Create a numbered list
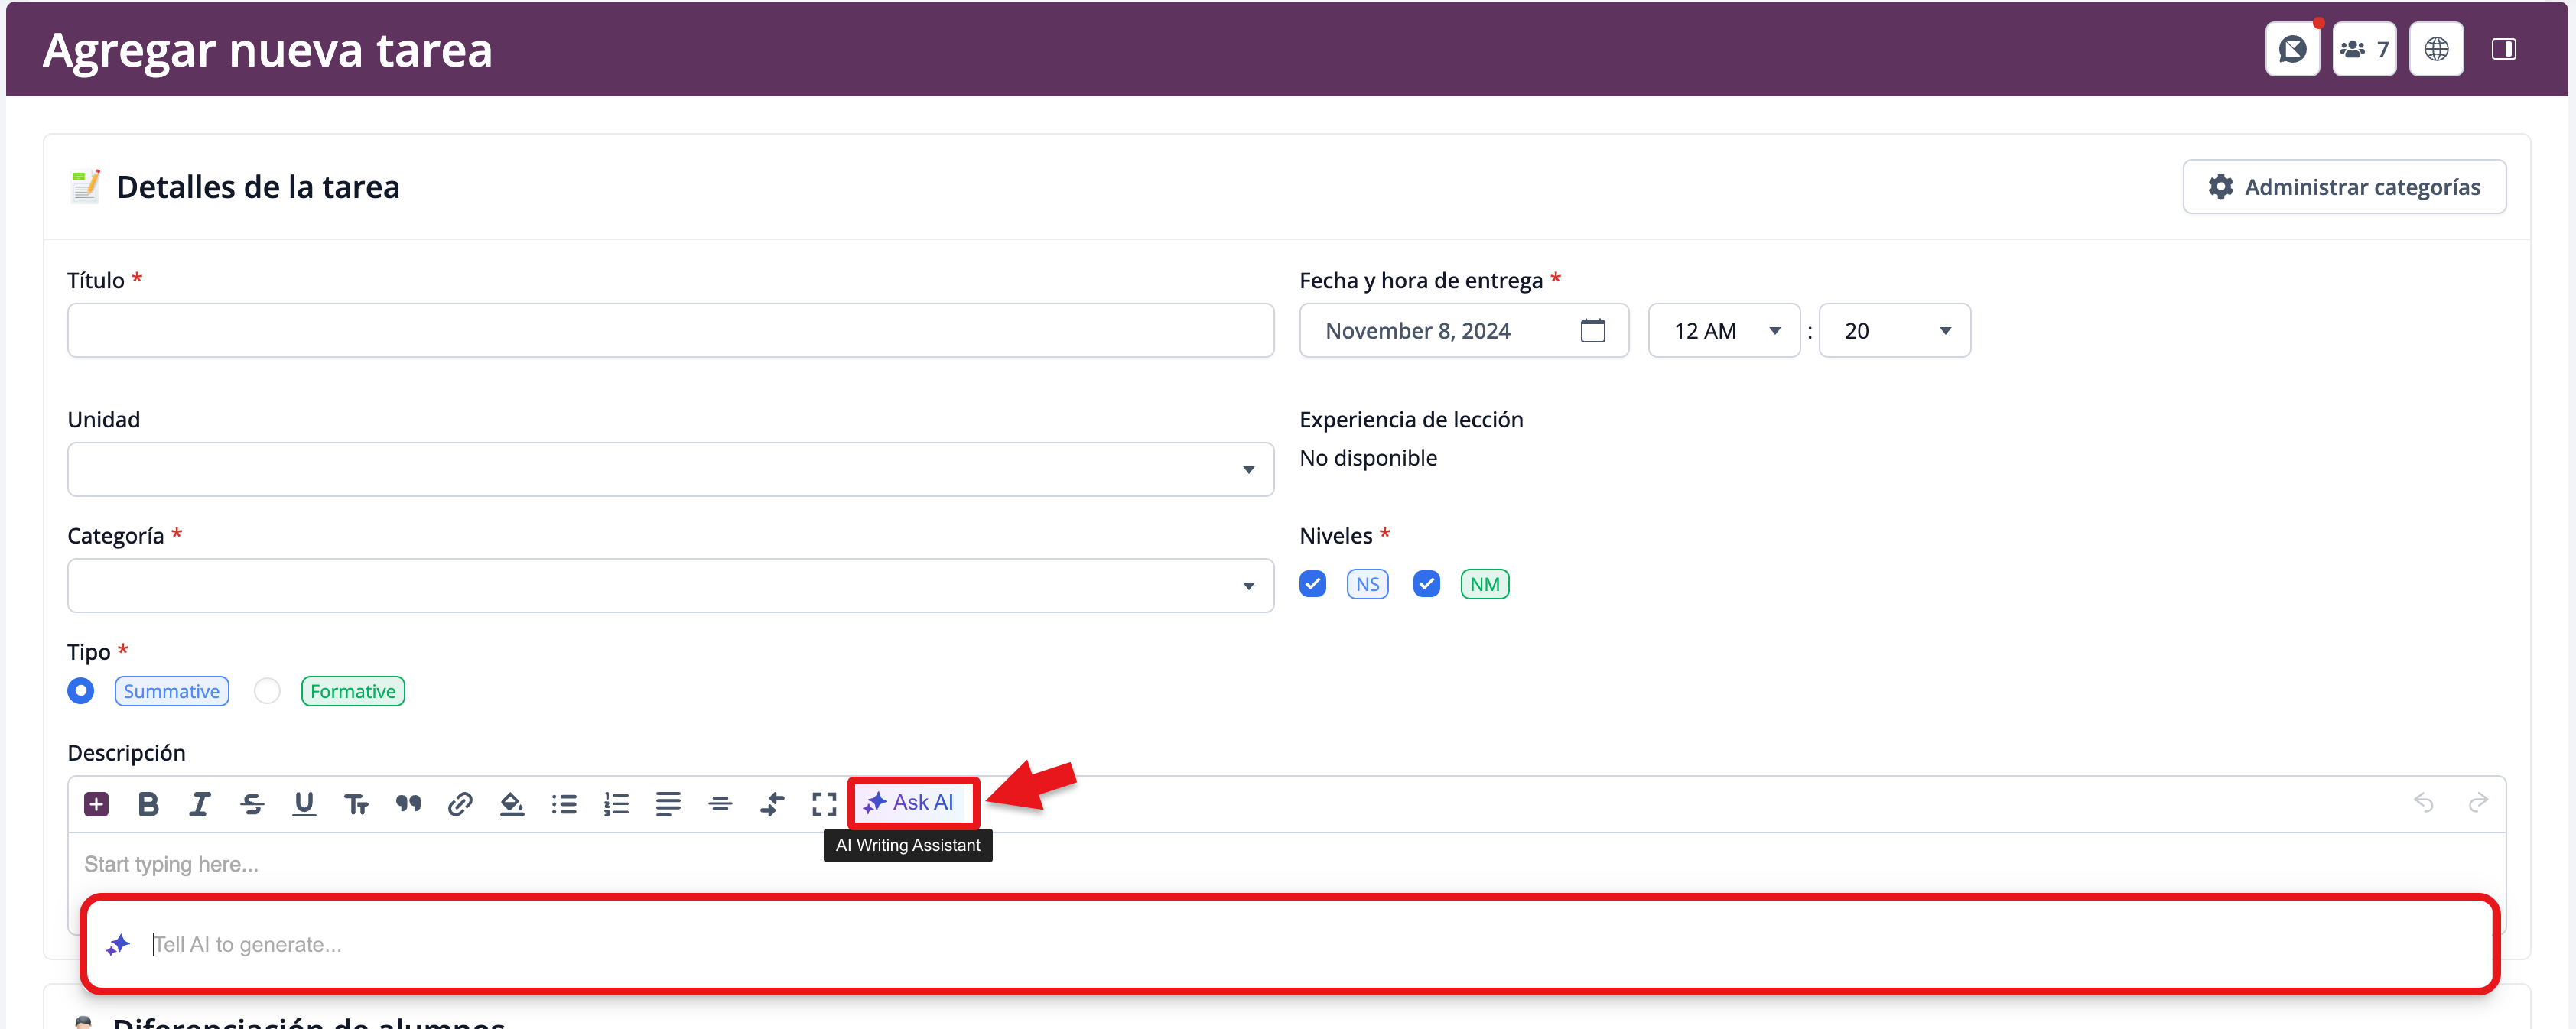This screenshot has height=1029, width=2576. [616, 803]
